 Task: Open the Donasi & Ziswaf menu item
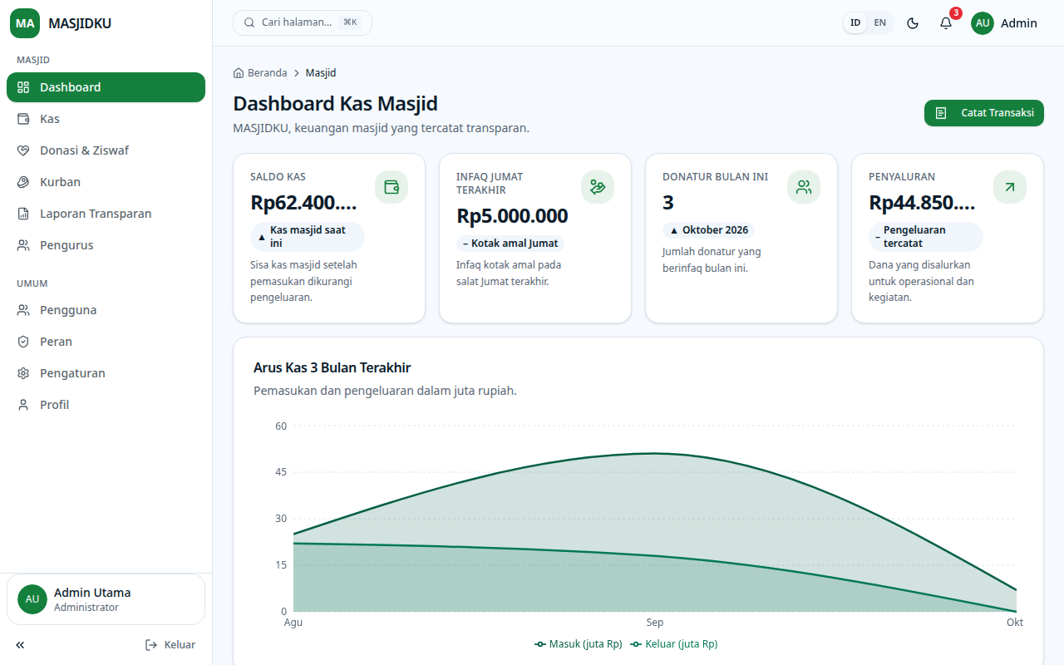(x=106, y=150)
